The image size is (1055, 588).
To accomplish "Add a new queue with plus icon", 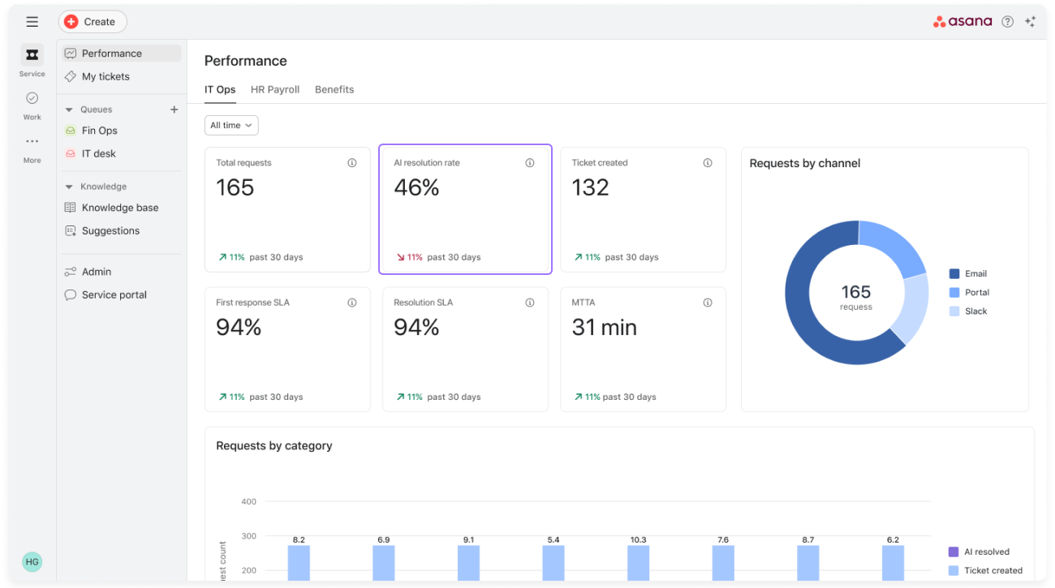I will point(174,109).
